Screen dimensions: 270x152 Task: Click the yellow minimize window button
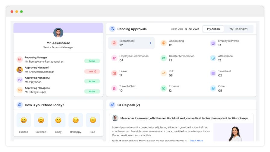17,11
